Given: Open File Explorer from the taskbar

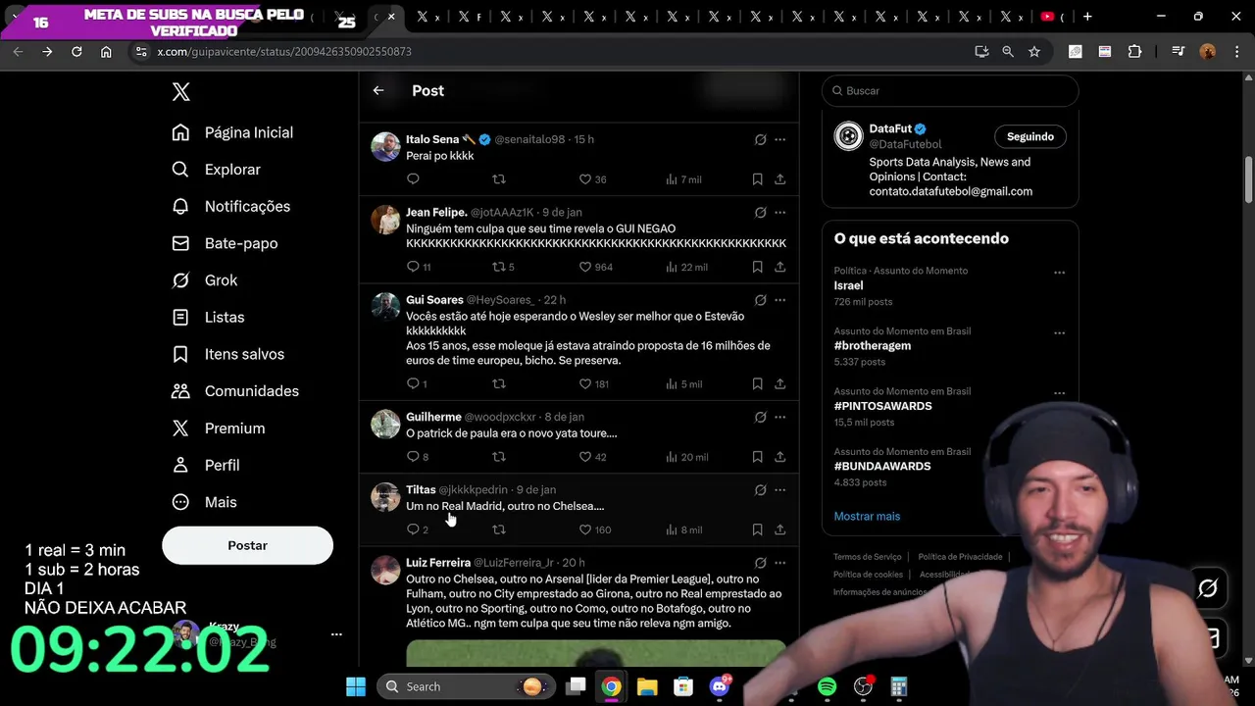Looking at the screenshot, I should coord(647,686).
